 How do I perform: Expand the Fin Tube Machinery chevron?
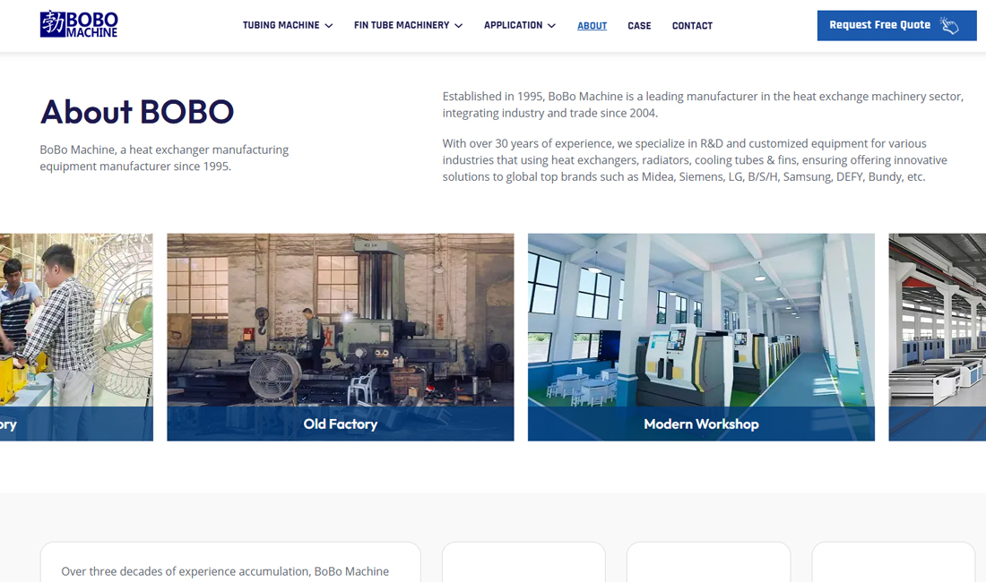tap(458, 26)
